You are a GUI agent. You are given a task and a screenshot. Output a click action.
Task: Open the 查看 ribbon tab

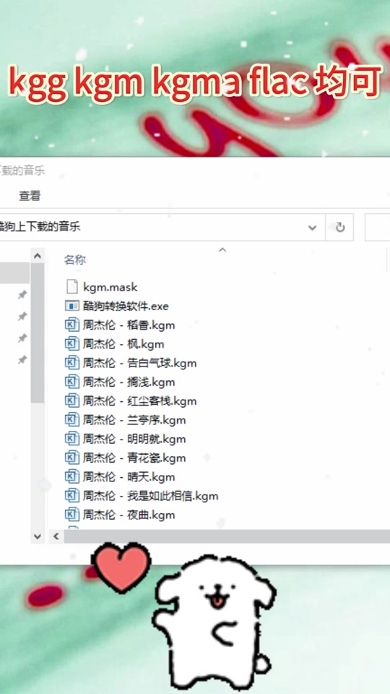(30, 196)
